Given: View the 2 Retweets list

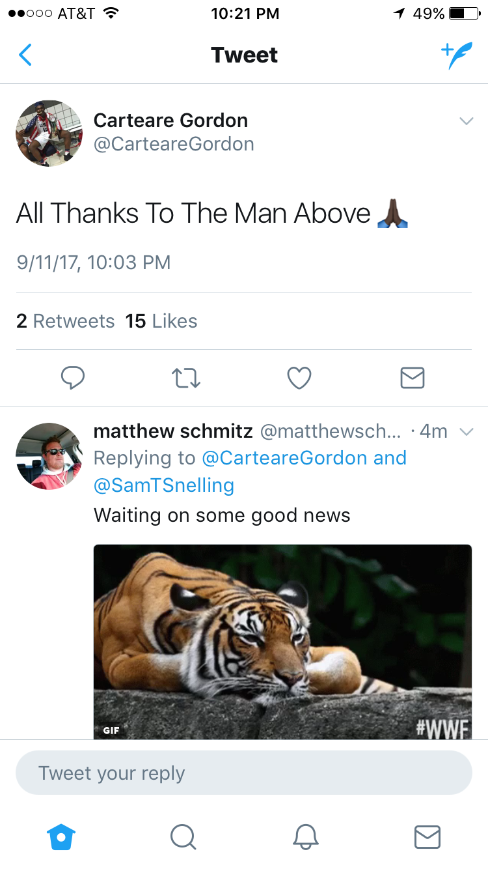Looking at the screenshot, I should pyautogui.click(x=65, y=321).
